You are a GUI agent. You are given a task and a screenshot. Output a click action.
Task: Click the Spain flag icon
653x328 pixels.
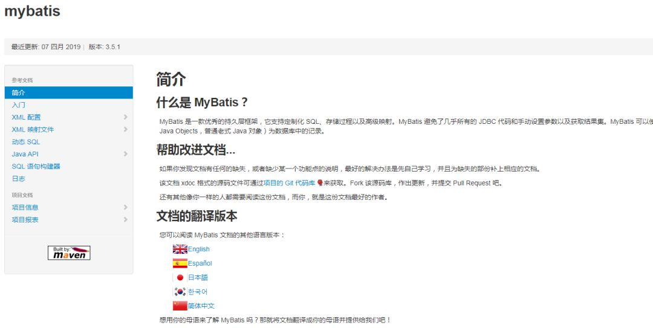click(x=180, y=263)
